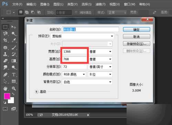Toggle the anti-alias checkbox in options bar
Viewport: 172px width, 125px height.
pos(76,12)
